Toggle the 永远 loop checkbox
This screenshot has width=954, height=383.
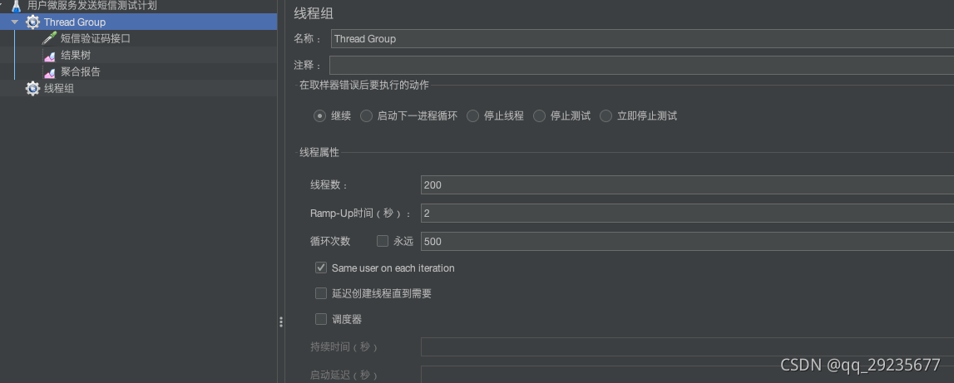point(383,242)
